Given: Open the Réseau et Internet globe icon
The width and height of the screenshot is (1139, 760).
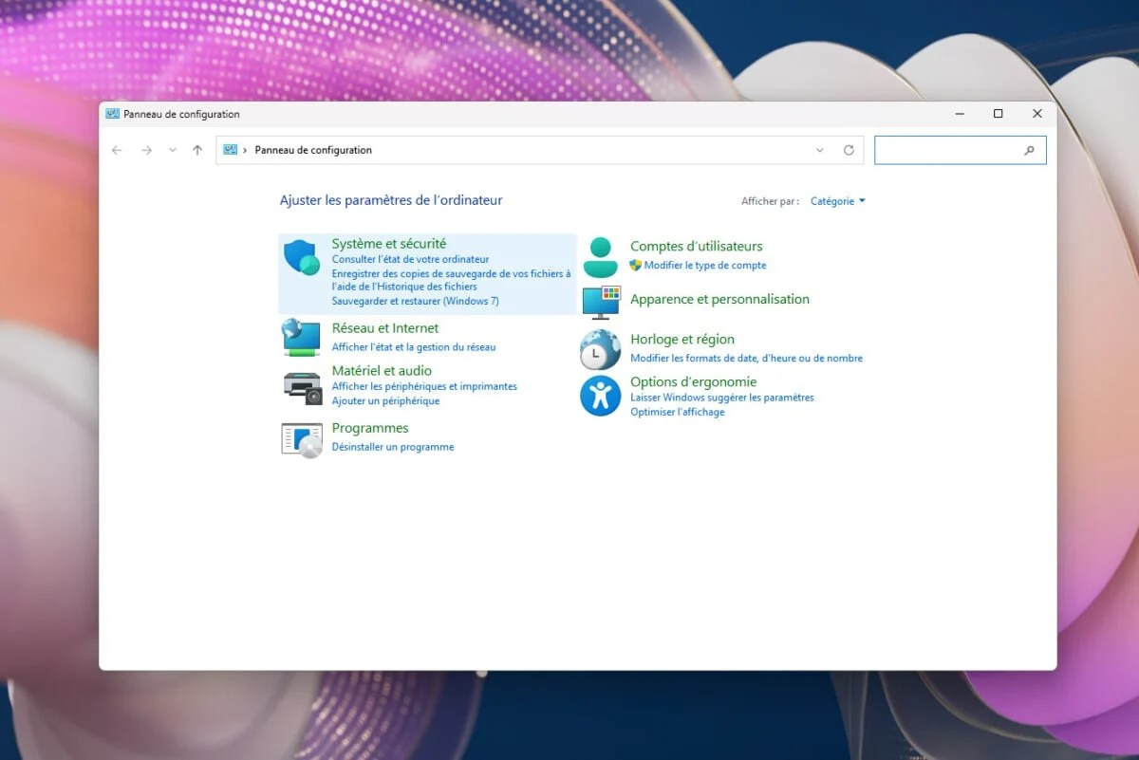Looking at the screenshot, I should [x=302, y=337].
